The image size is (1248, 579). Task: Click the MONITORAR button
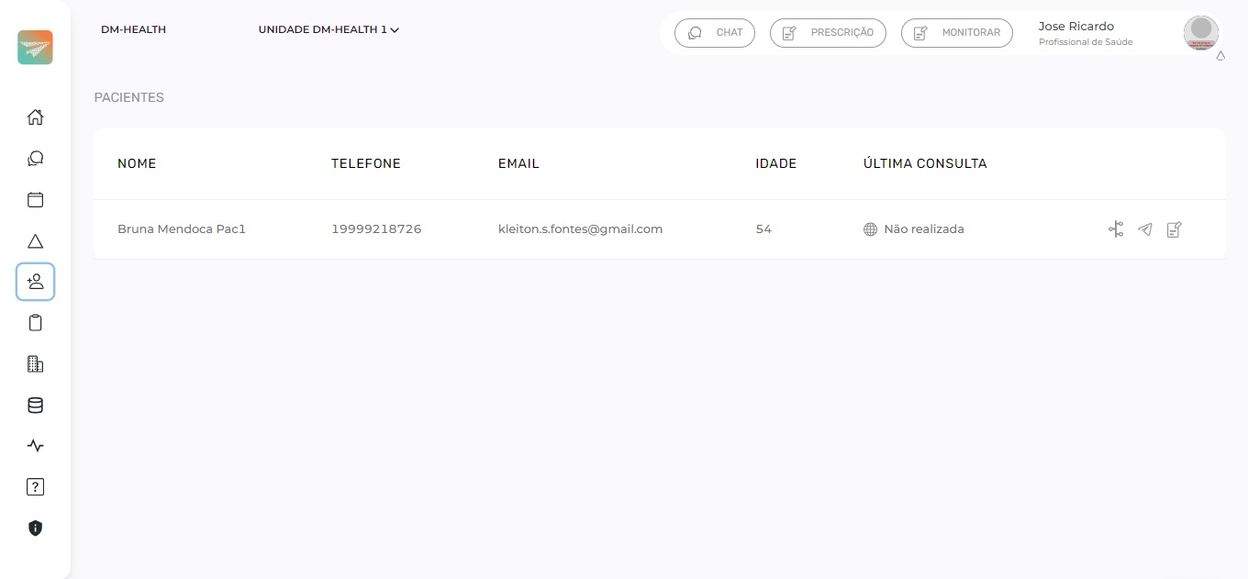tap(957, 33)
